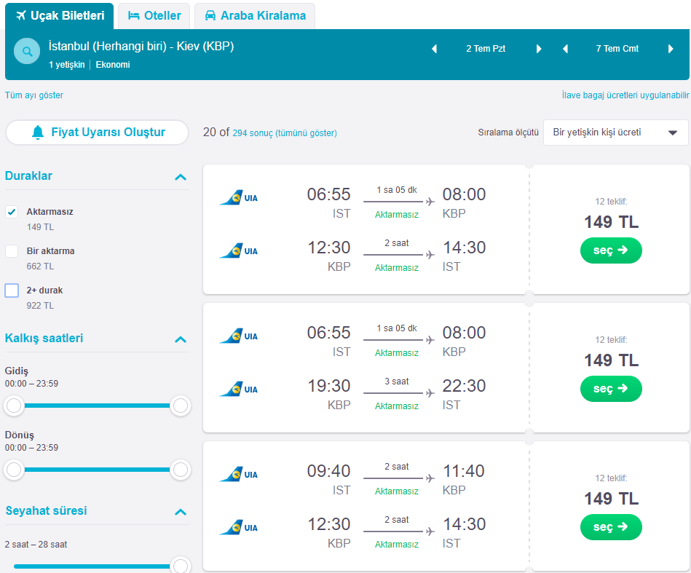Uncheck the Aktarmasız checkbox
The height and width of the screenshot is (573, 691).
tap(12, 212)
